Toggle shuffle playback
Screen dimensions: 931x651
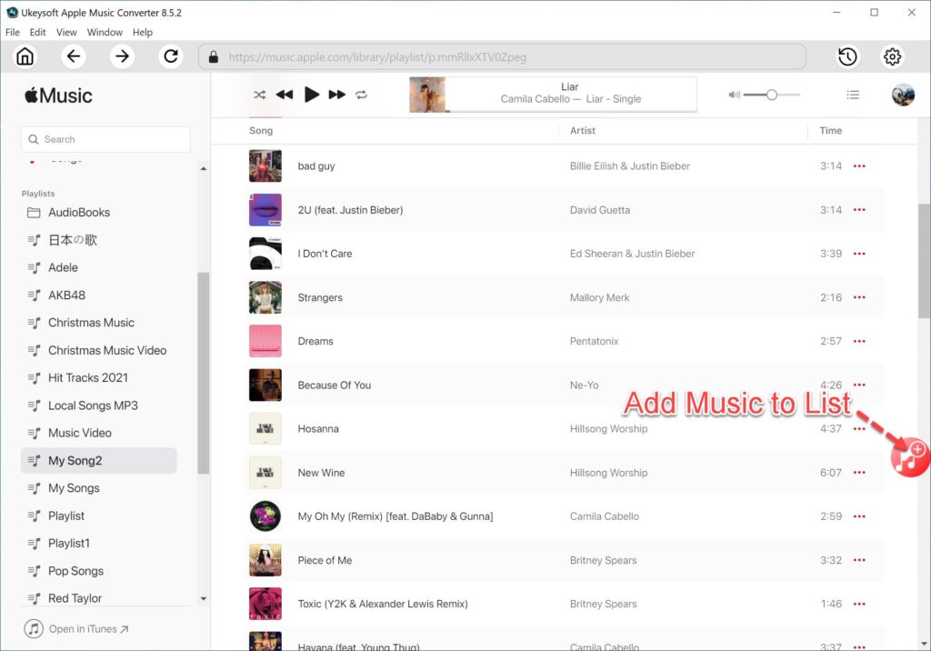point(259,95)
